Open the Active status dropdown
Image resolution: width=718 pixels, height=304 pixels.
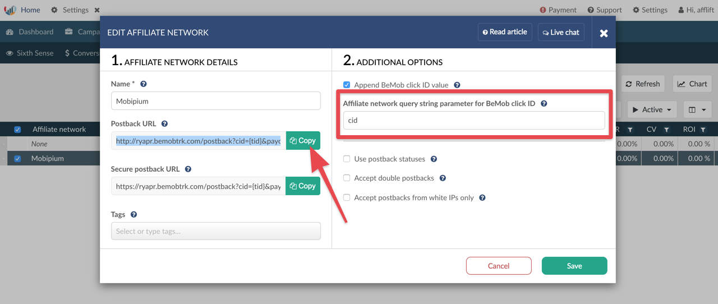(x=652, y=109)
